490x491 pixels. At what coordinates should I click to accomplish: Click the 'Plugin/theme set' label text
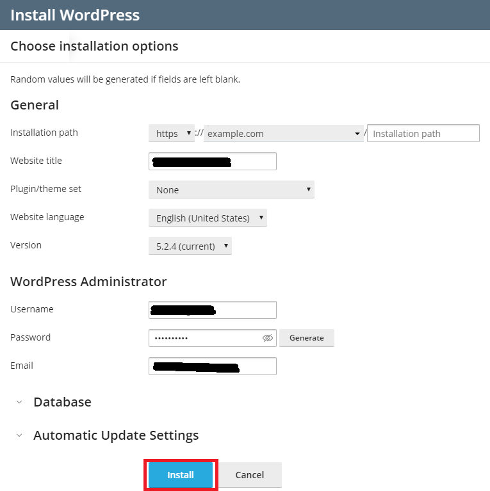coord(45,189)
